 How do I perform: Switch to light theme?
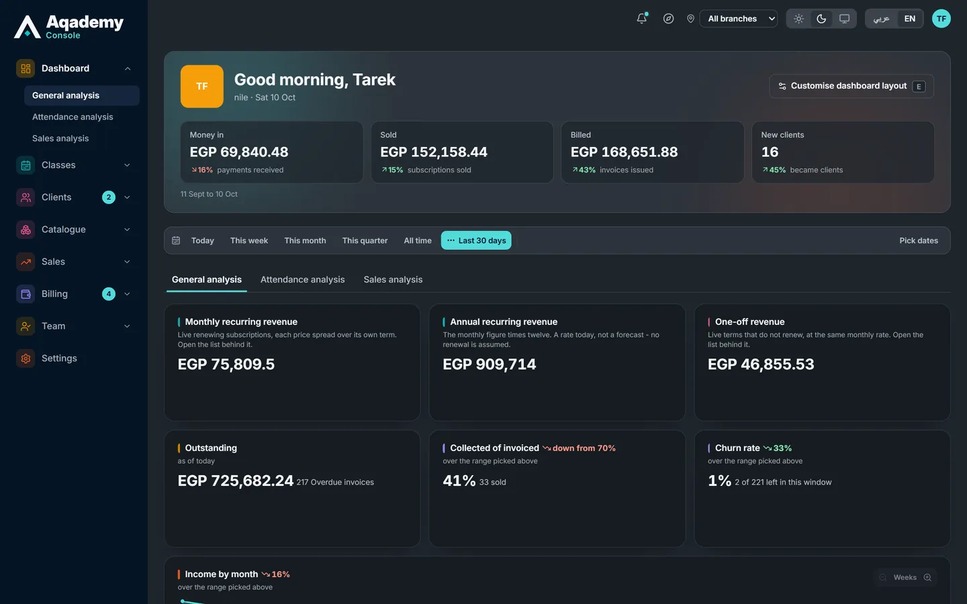point(798,19)
